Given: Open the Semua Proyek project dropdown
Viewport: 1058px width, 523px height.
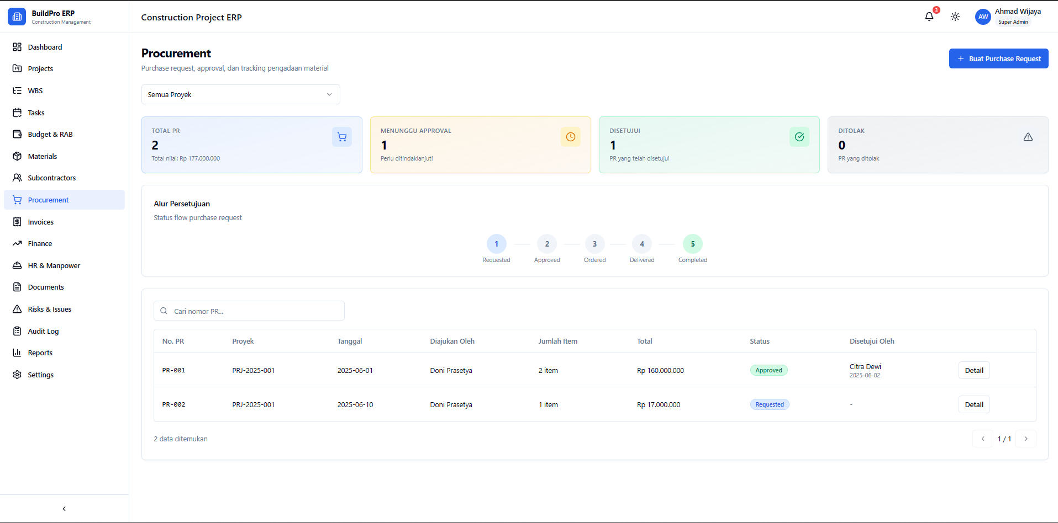Looking at the screenshot, I should [x=240, y=94].
